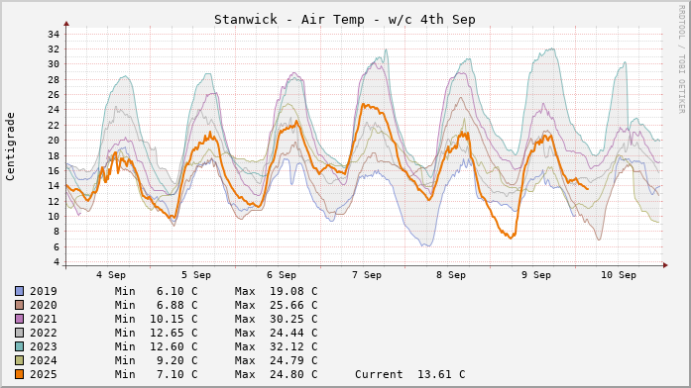Click the 'Centigrade' y-axis label
Screen dimensions: 691x388
tap(10, 146)
